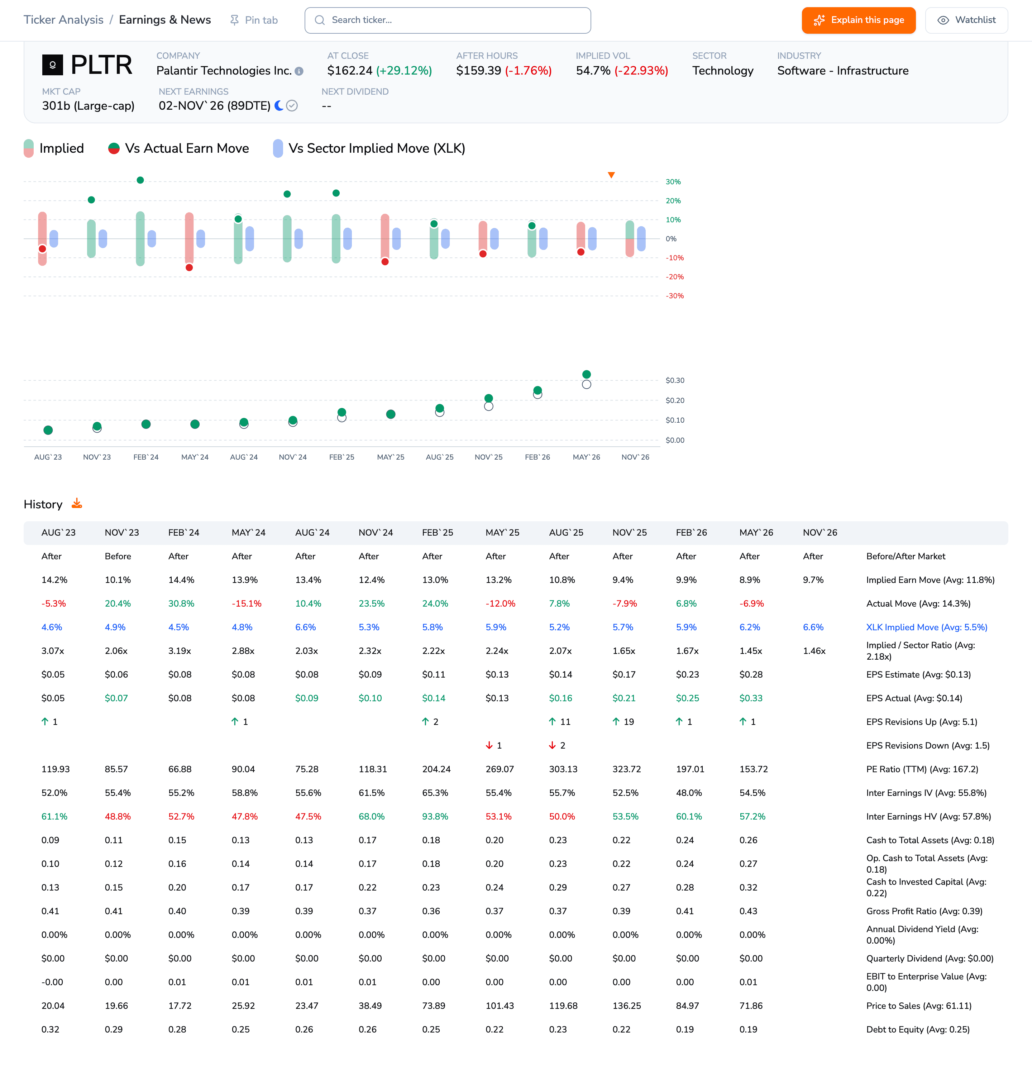Click up arrow for NOV`25 EPS revisions 19

616,722
